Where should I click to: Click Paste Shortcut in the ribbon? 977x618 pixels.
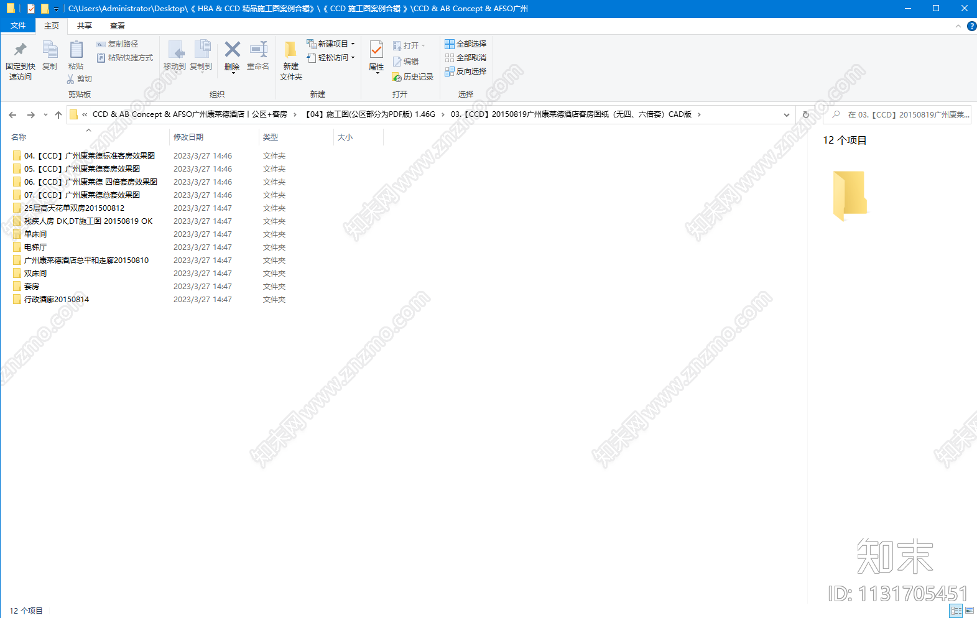click(x=125, y=58)
